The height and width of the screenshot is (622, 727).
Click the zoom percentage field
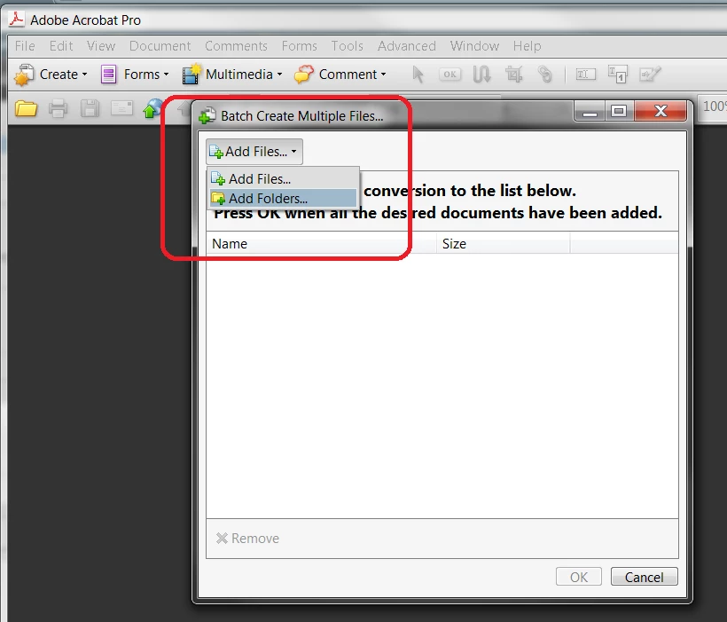[x=713, y=106]
